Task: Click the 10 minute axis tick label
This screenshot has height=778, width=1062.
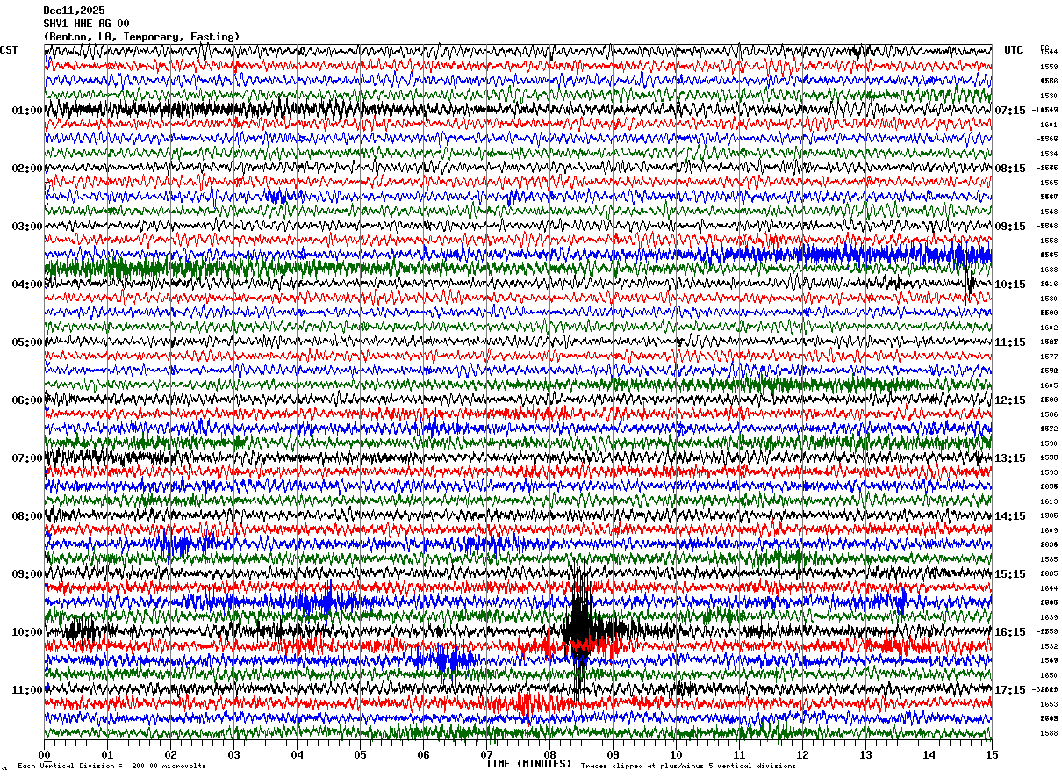Action: (676, 754)
